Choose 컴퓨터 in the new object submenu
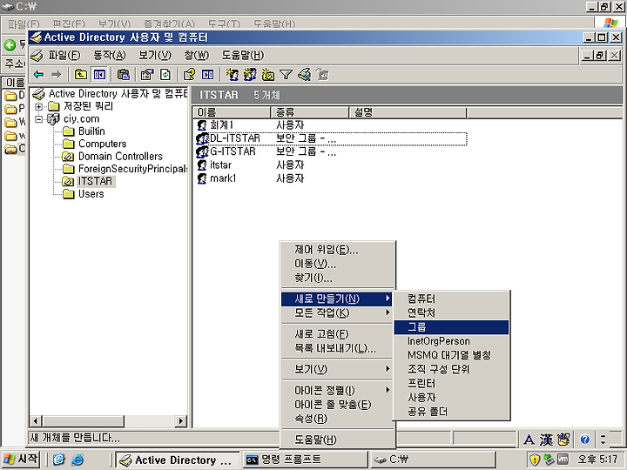This screenshot has width=627, height=470. click(451, 299)
